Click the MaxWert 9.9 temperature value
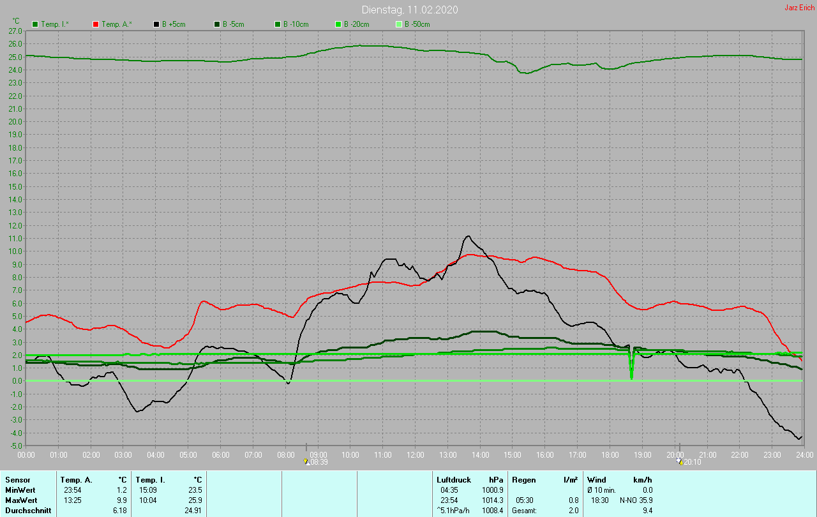Viewport: 817px width, 517px height. coord(123,500)
